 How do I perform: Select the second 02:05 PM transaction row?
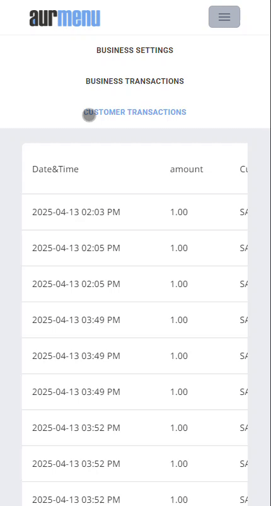pyautogui.click(x=135, y=284)
